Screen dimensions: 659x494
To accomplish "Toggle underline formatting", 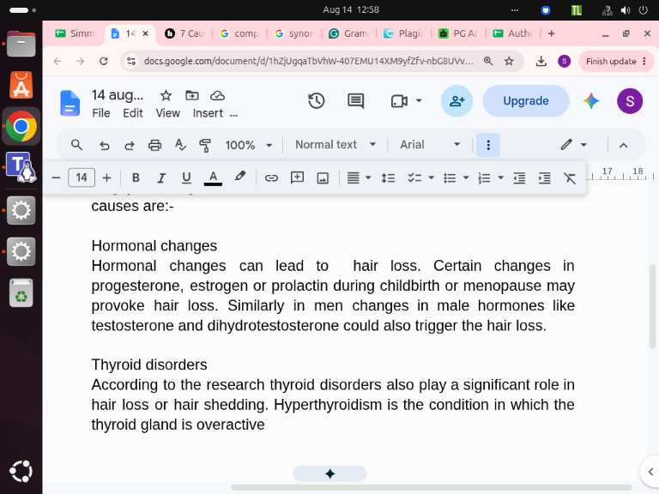I will point(186,178).
